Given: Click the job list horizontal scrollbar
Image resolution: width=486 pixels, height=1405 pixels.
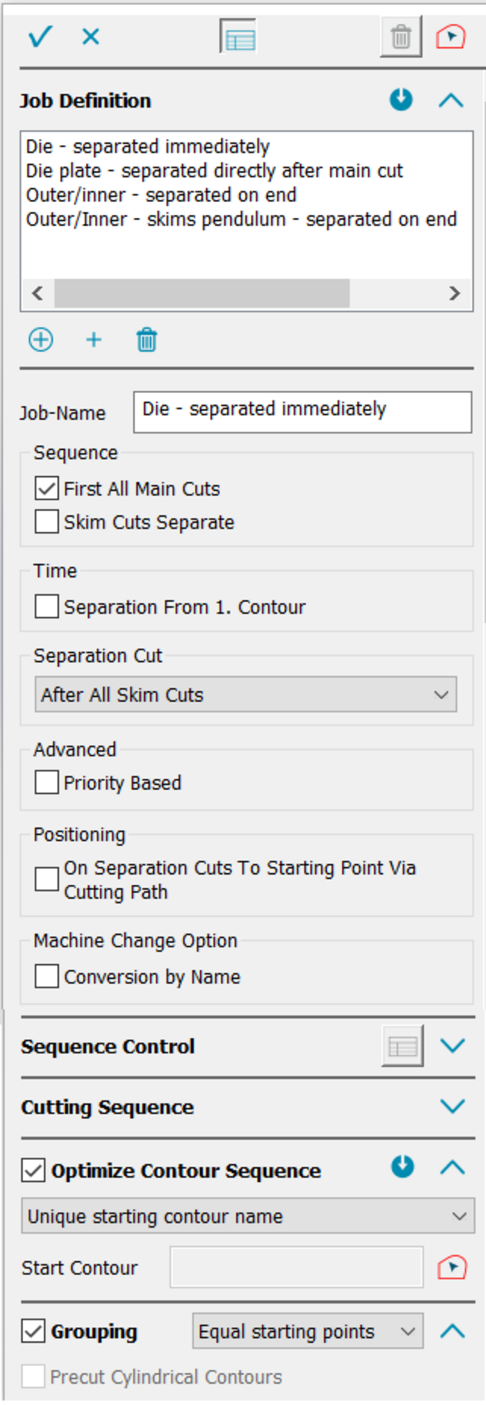Looking at the screenshot, I should [x=202, y=294].
